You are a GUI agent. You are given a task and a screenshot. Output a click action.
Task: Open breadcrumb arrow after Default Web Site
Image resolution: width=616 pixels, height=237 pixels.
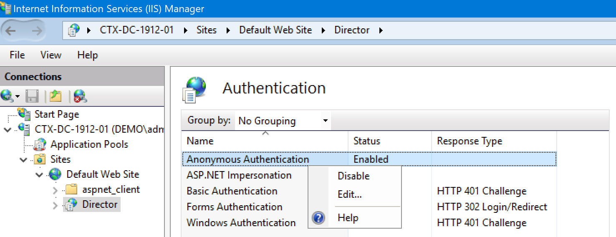[323, 30]
